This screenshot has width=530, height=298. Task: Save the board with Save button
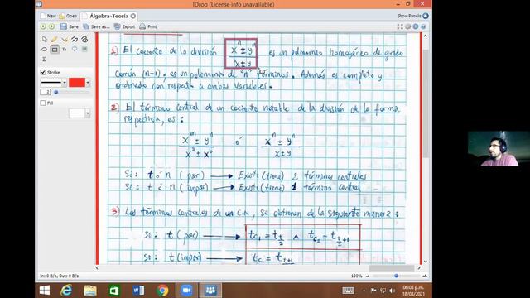(x=70, y=26)
